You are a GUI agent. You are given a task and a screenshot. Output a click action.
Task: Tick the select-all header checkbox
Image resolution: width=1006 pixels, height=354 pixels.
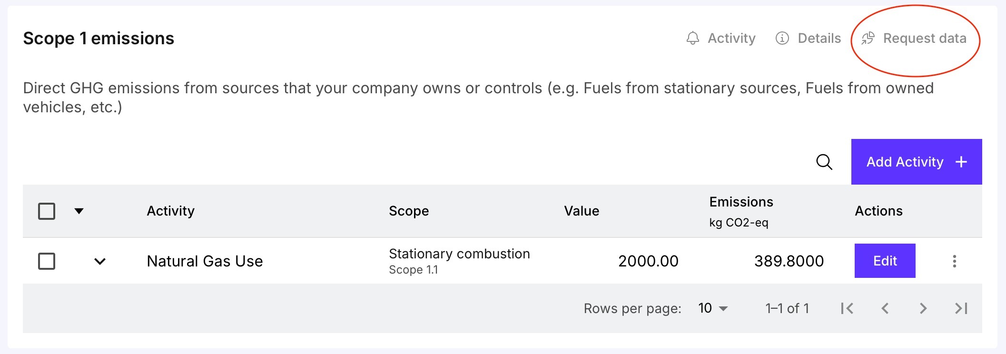coord(47,211)
